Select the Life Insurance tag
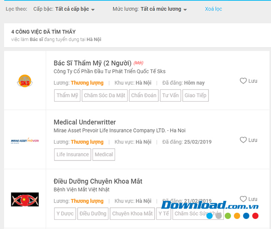 pyautogui.click(x=73, y=154)
